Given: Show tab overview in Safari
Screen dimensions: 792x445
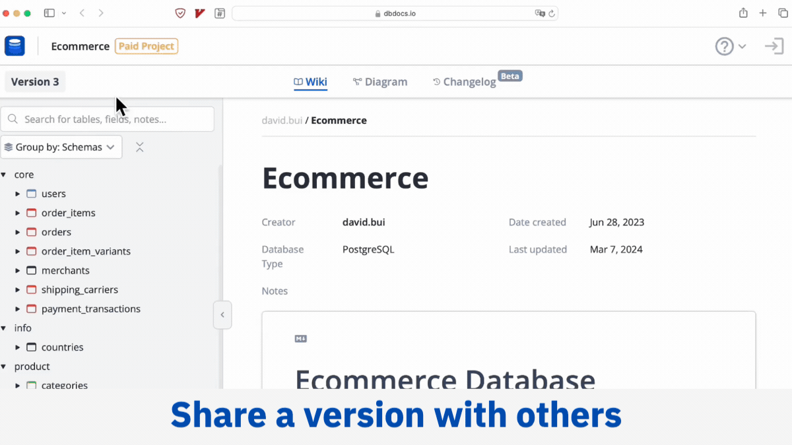Looking at the screenshot, I should tap(783, 13).
